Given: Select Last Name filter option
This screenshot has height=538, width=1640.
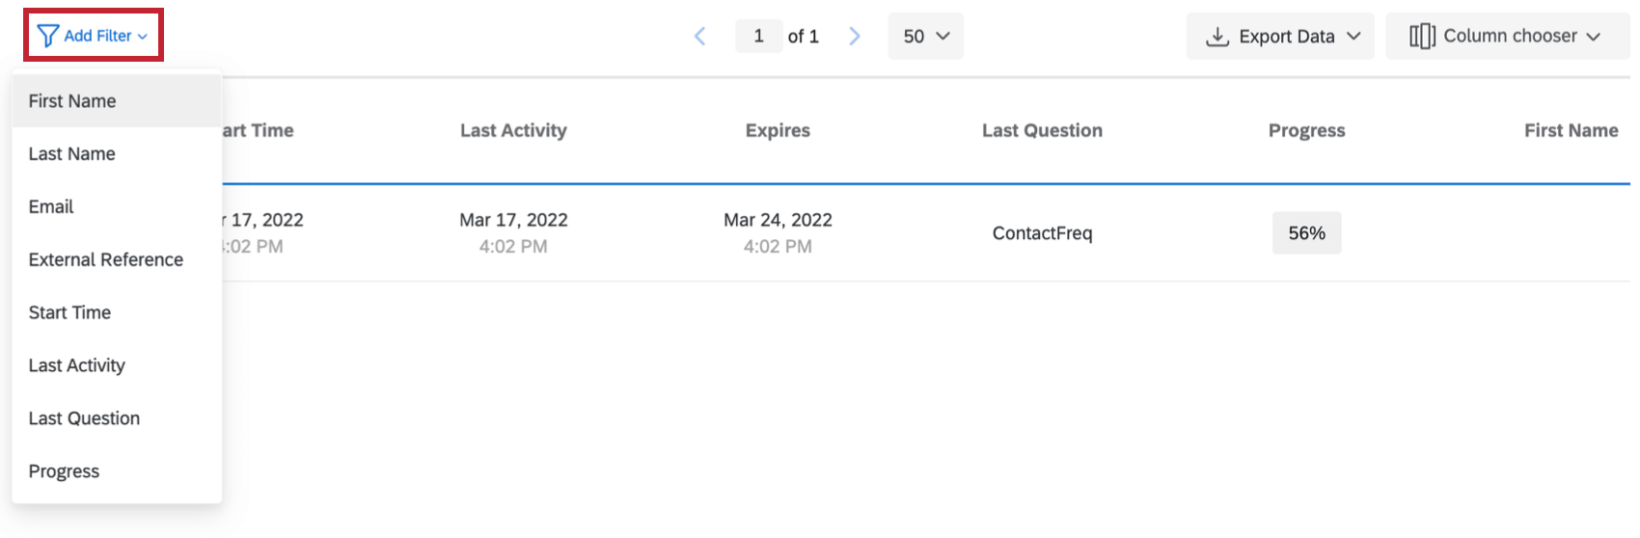Looking at the screenshot, I should [72, 154].
